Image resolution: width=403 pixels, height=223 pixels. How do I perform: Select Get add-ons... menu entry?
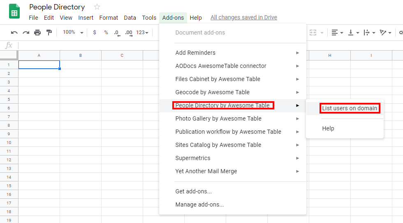[x=193, y=191]
